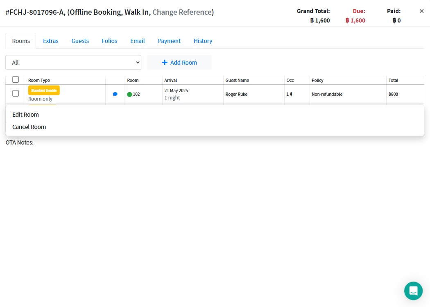Viewport: 430px width, 307px height.
Task: Click guest name Roger Ruke
Action: [236, 94]
